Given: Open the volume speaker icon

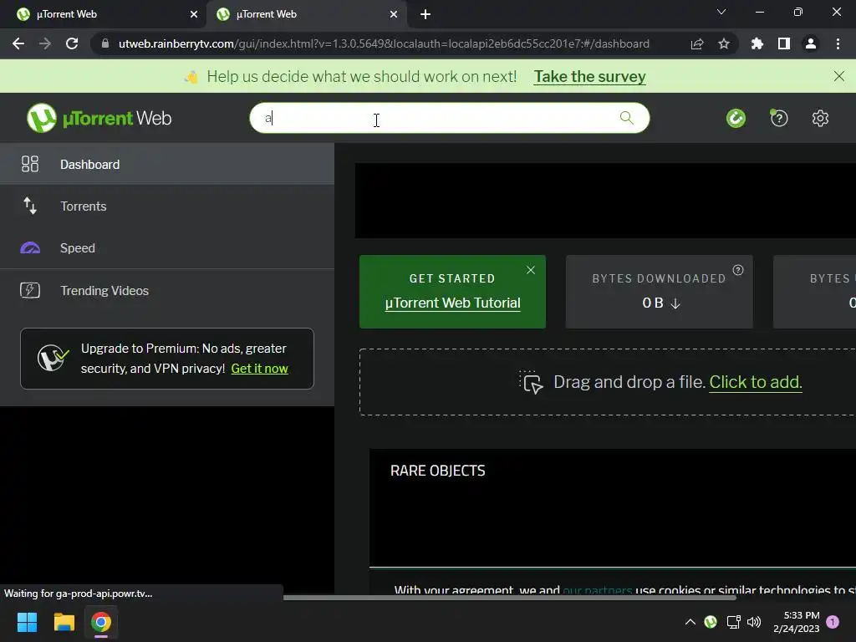Looking at the screenshot, I should point(754,622).
